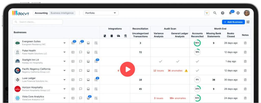Open Evergreen Suites notes clipboard icon
This screenshot has height=103, width=261.
(245, 43)
